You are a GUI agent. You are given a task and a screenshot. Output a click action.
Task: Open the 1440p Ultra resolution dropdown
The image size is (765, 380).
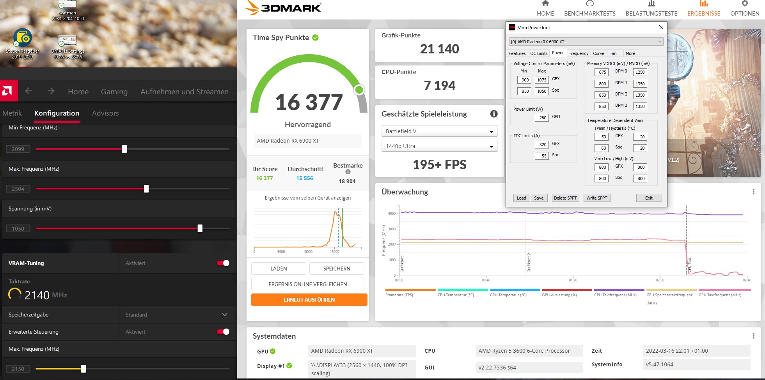(439, 146)
